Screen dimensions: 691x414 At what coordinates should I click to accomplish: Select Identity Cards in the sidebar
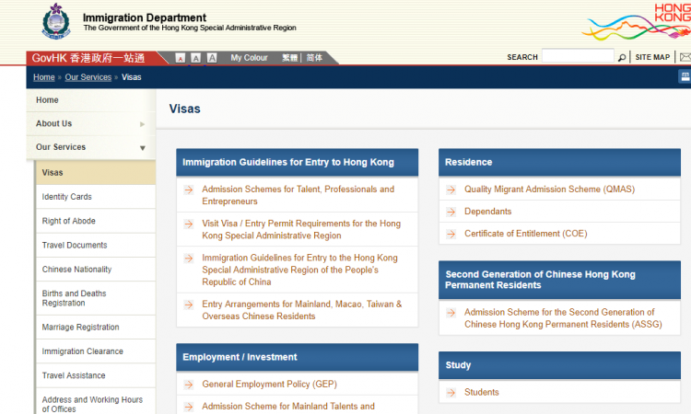pos(67,197)
